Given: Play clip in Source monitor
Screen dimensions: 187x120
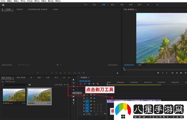Looking at the screenshot, I should click(x=60, y=73).
